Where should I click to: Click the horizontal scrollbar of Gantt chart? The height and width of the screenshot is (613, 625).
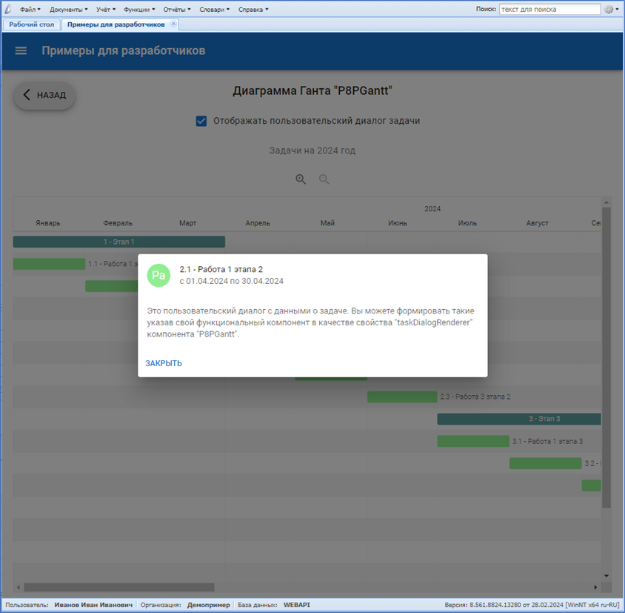pyautogui.click(x=296, y=587)
